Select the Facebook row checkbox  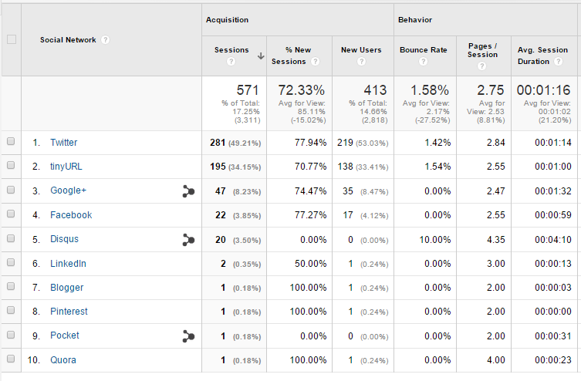11,214
